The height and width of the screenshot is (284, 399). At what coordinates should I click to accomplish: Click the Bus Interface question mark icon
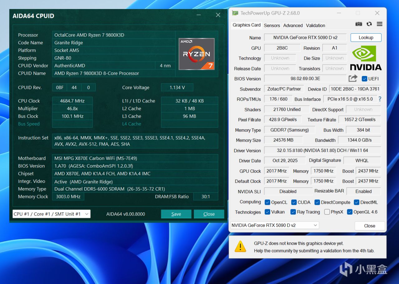point(380,99)
